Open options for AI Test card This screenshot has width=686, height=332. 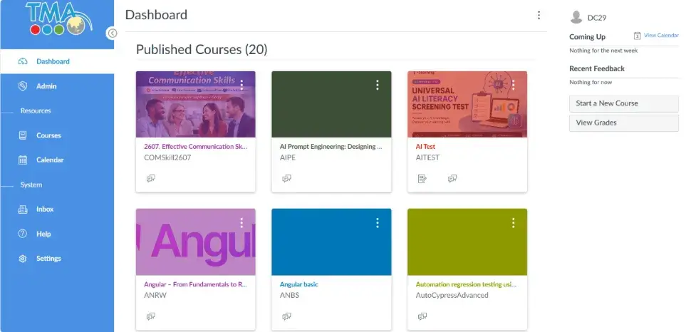513,85
